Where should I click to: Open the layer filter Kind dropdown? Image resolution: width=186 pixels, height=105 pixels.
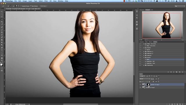[142, 76]
